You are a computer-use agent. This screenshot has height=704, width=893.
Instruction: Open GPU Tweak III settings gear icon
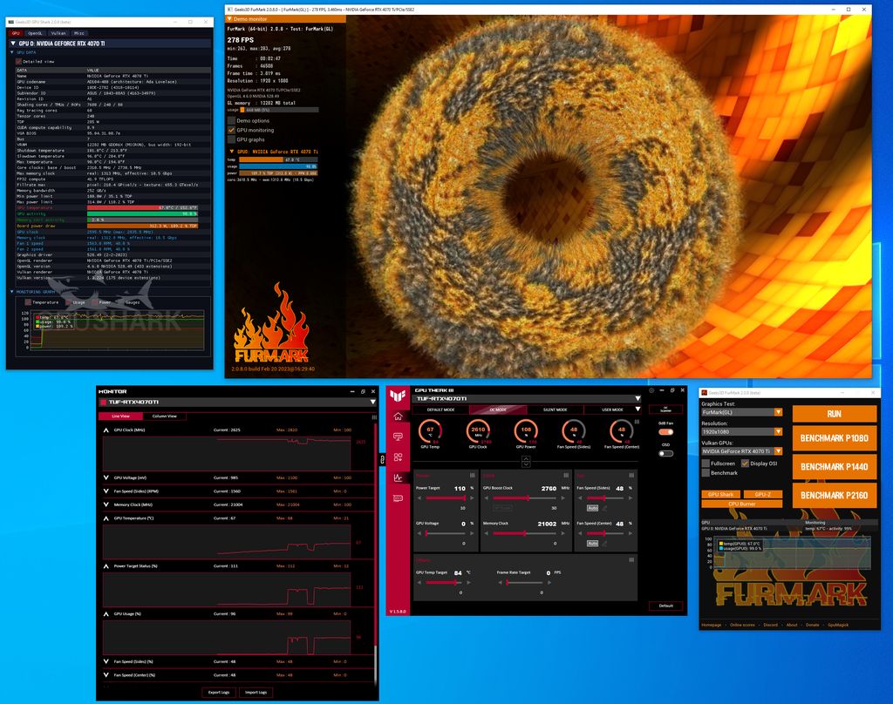pos(651,390)
